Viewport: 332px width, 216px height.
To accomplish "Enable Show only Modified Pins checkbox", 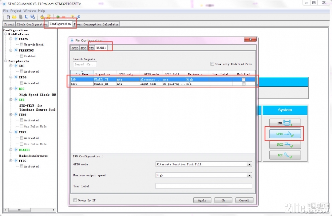I will (212, 64).
